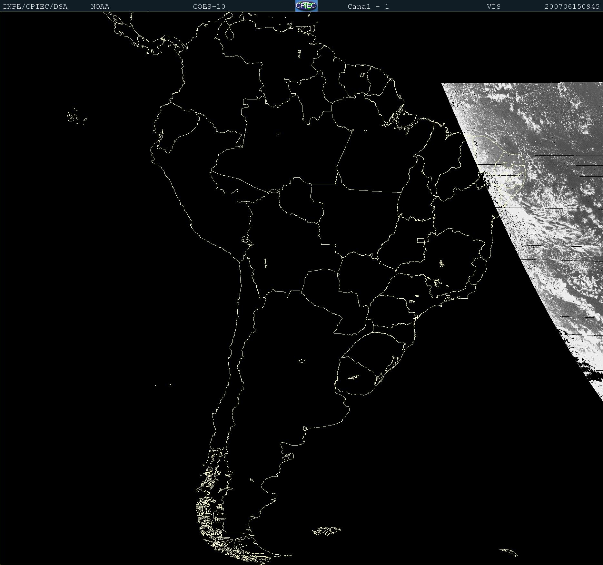
Task: Select the 'Canal - 1' channel label
Action: [x=368, y=7]
